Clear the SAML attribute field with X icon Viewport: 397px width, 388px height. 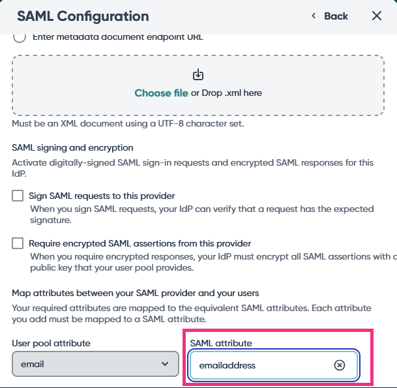coord(339,365)
